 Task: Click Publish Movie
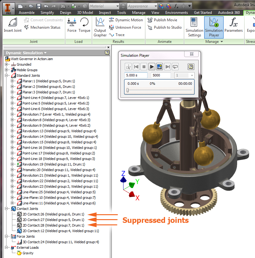162,20
